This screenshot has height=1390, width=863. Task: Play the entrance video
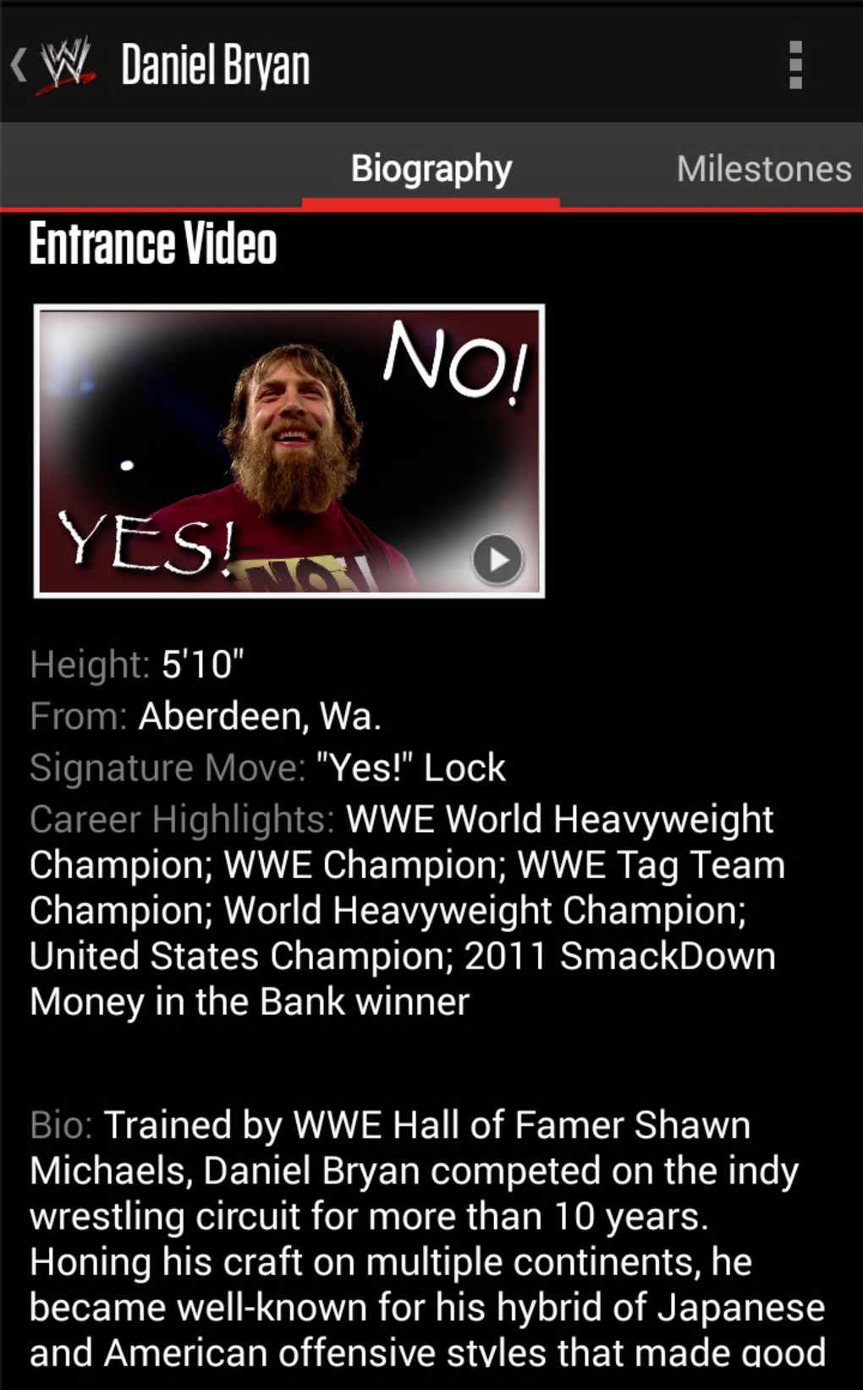[497, 560]
